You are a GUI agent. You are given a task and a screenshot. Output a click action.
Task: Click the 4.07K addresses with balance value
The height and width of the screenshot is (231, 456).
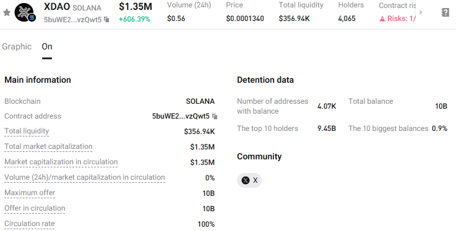coord(327,106)
